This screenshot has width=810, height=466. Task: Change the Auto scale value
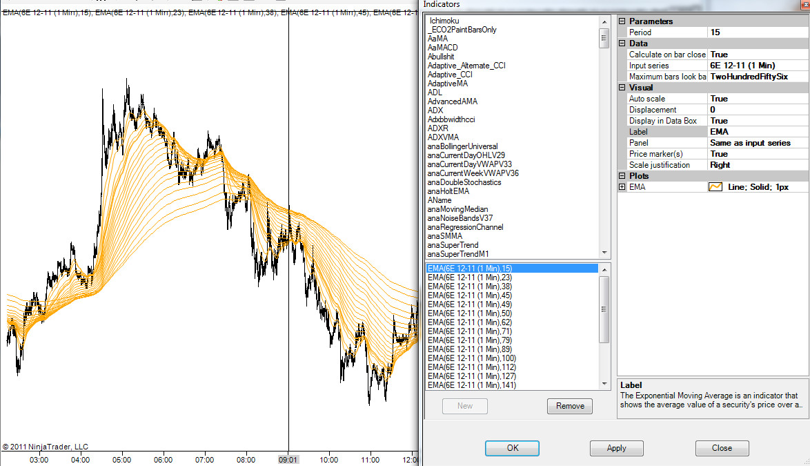[x=758, y=99]
